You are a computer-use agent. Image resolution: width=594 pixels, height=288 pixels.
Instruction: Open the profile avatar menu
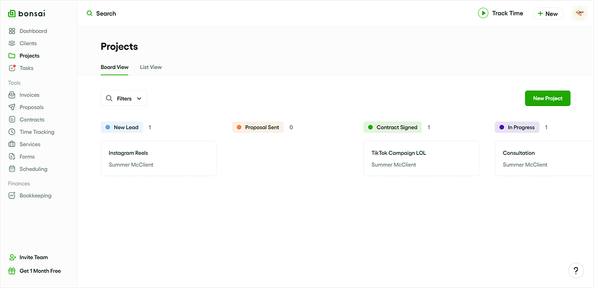coord(579,13)
